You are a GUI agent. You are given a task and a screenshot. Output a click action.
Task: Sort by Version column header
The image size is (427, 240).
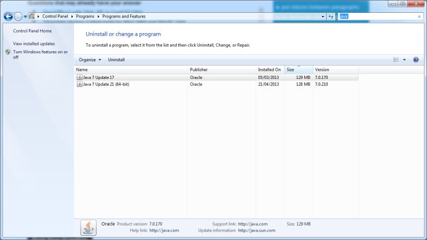click(336, 70)
